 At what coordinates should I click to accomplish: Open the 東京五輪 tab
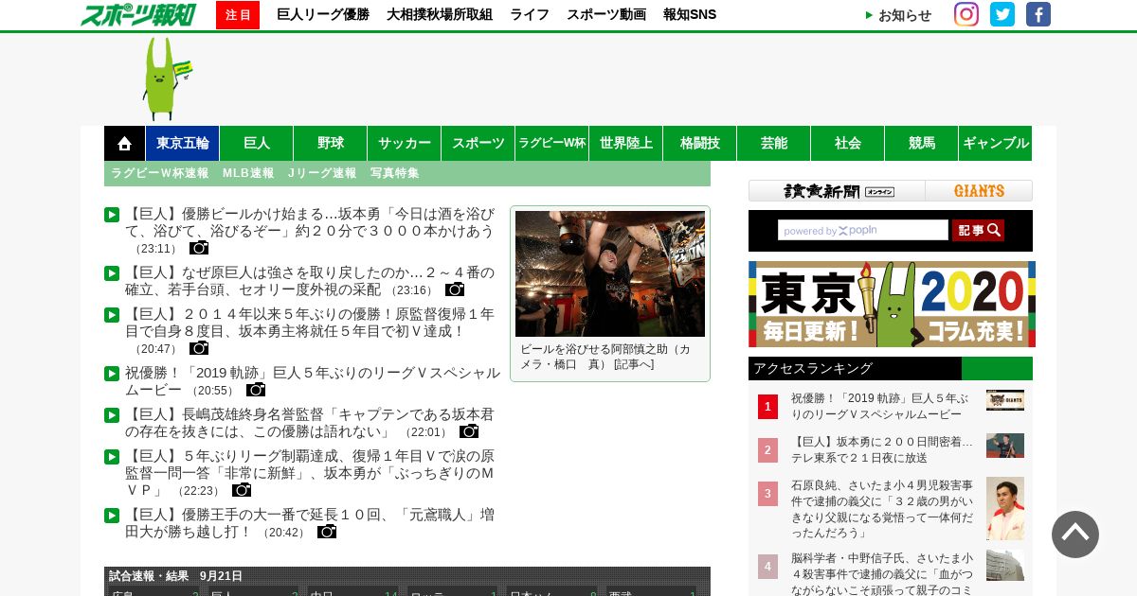183,144
